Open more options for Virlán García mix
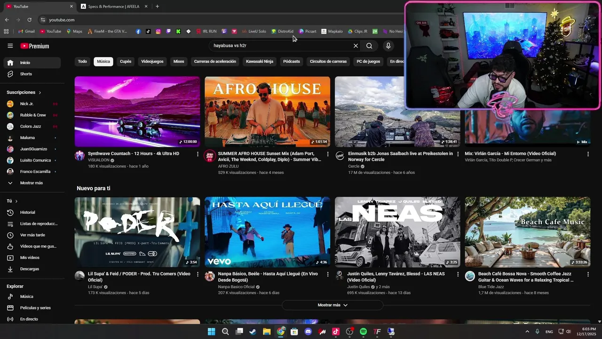Image resolution: width=602 pixels, height=339 pixels. (x=588, y=154)
